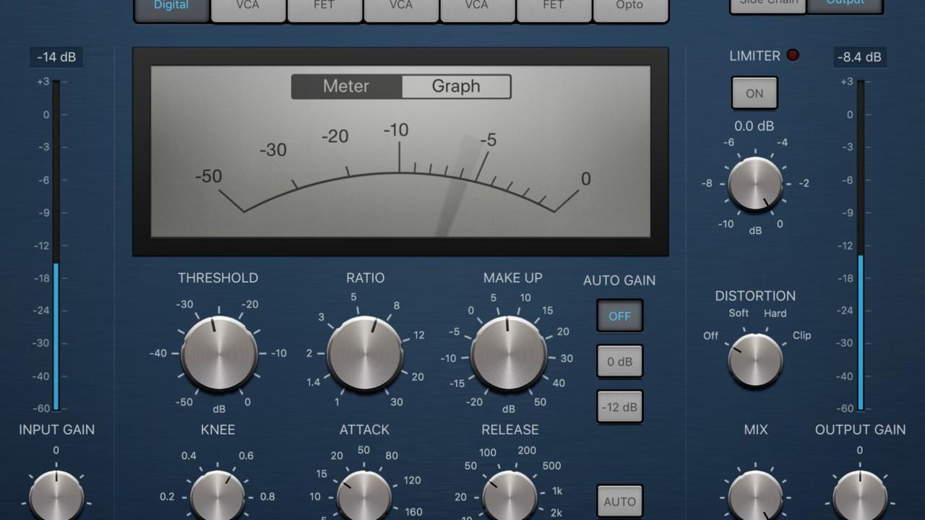Viewport: 925px width, 520px height.
Task: Set Auto Gain to OFF
Action: coord(619,316)
